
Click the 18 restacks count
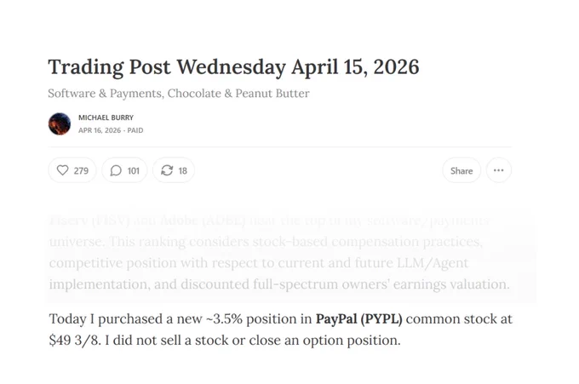pos(182,170)
